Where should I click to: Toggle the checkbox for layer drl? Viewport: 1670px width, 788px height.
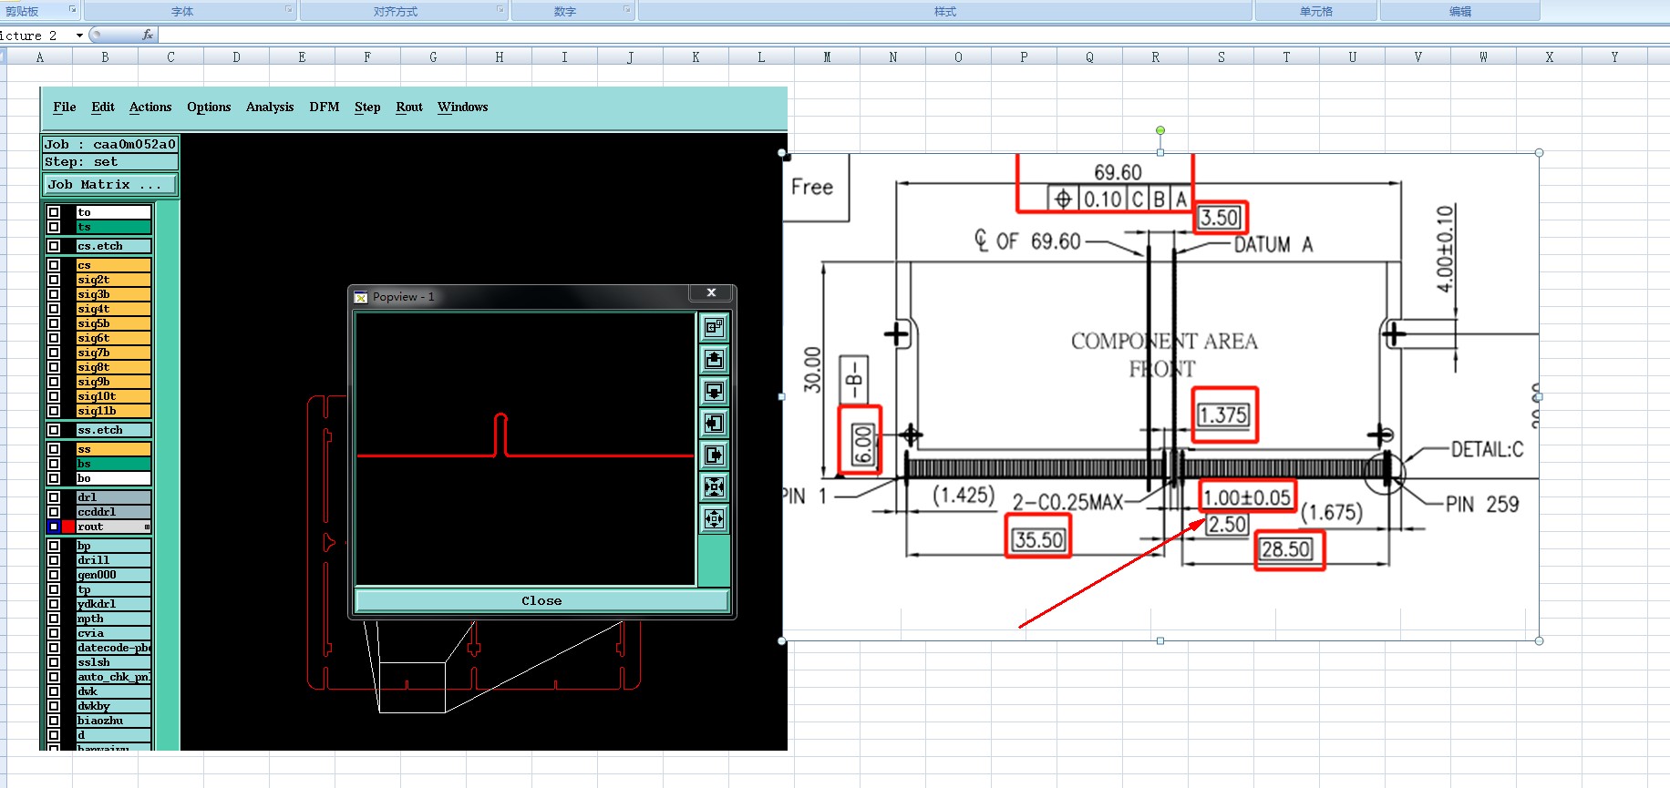coord(54,497)
